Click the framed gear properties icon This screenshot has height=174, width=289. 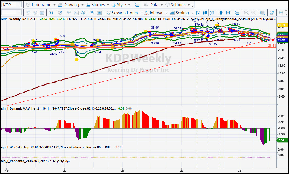99,13
